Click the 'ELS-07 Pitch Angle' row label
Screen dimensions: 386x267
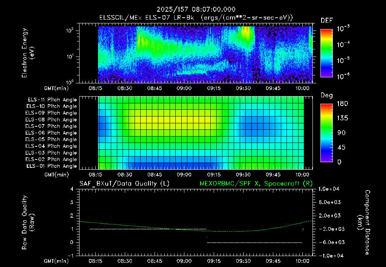[51, 126]
